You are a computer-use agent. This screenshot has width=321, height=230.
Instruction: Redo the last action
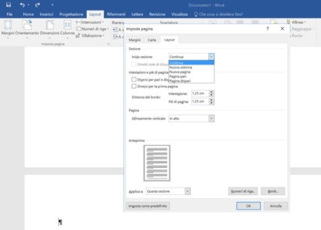point(37,5)
